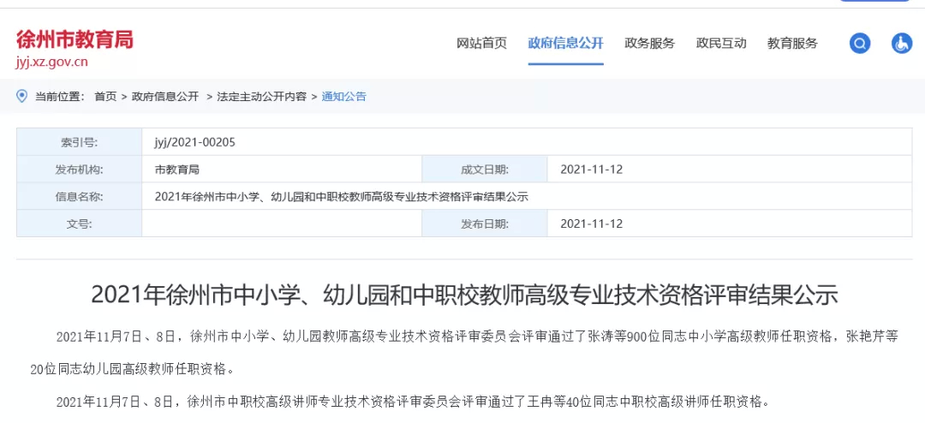Open the accessibility wheelchair icon
The height and width of the screenshot is (423, 925).
902,43
